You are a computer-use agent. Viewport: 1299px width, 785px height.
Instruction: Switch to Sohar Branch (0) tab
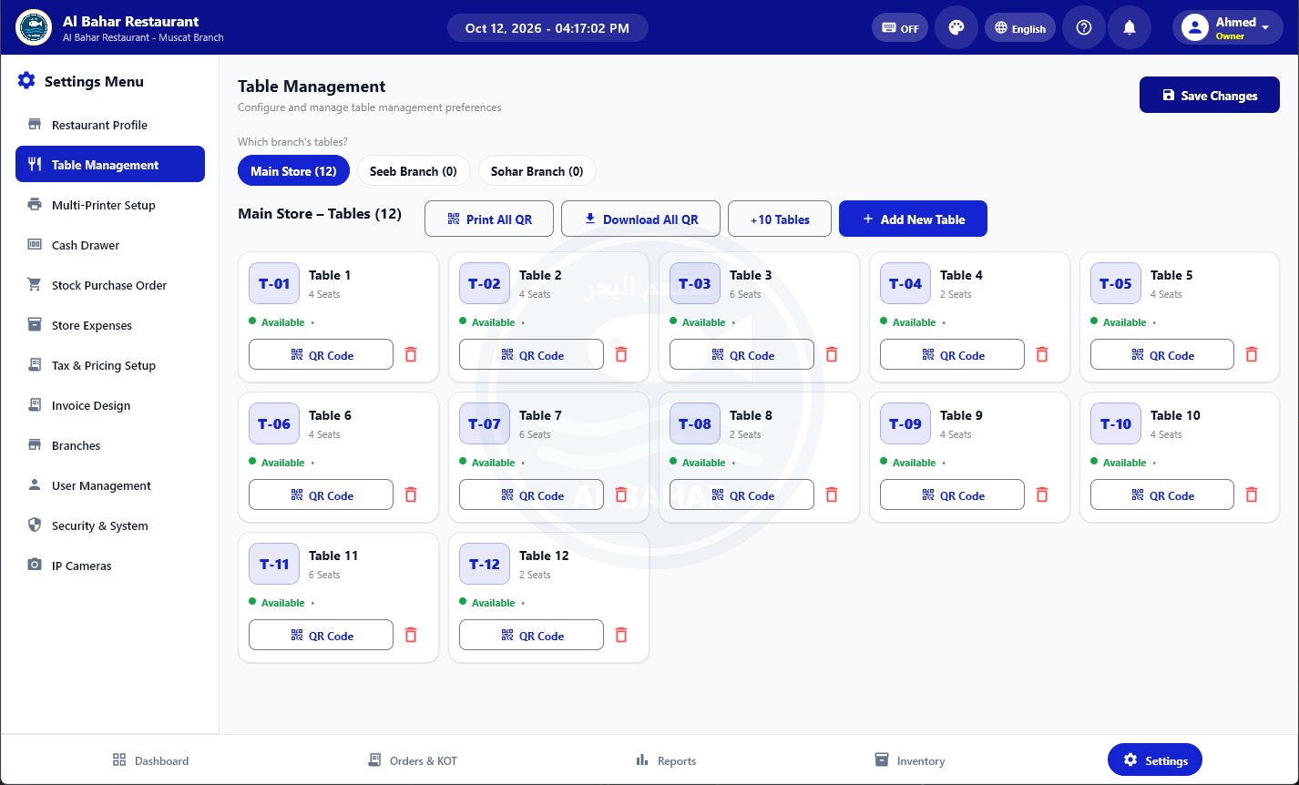pyautogui.click(x=537, y=171)
